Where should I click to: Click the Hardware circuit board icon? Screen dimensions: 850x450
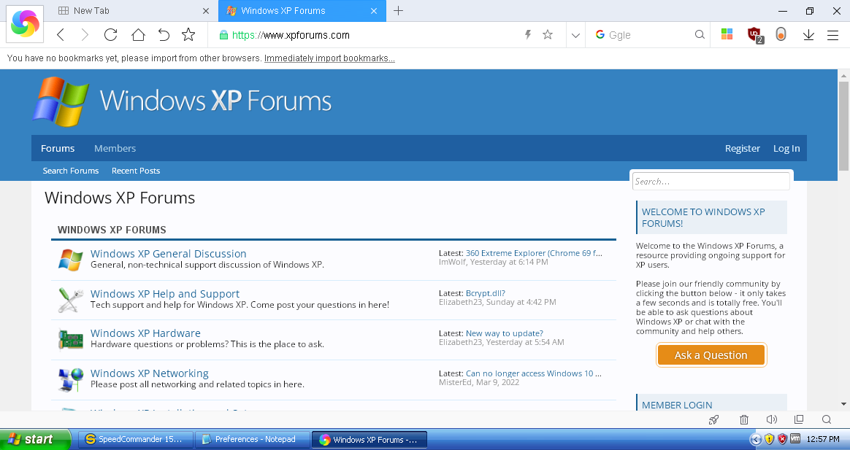click(71, 340)
